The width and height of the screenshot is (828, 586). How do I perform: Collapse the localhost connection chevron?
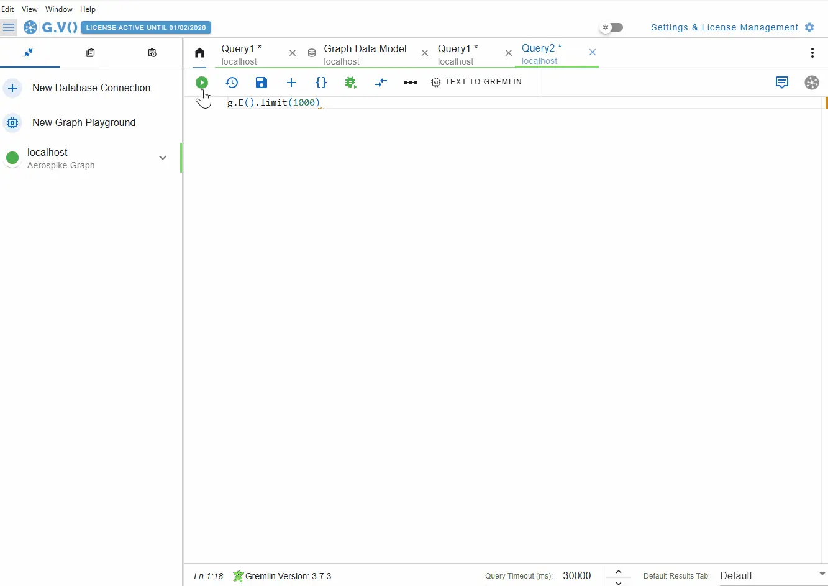point(162,158)
